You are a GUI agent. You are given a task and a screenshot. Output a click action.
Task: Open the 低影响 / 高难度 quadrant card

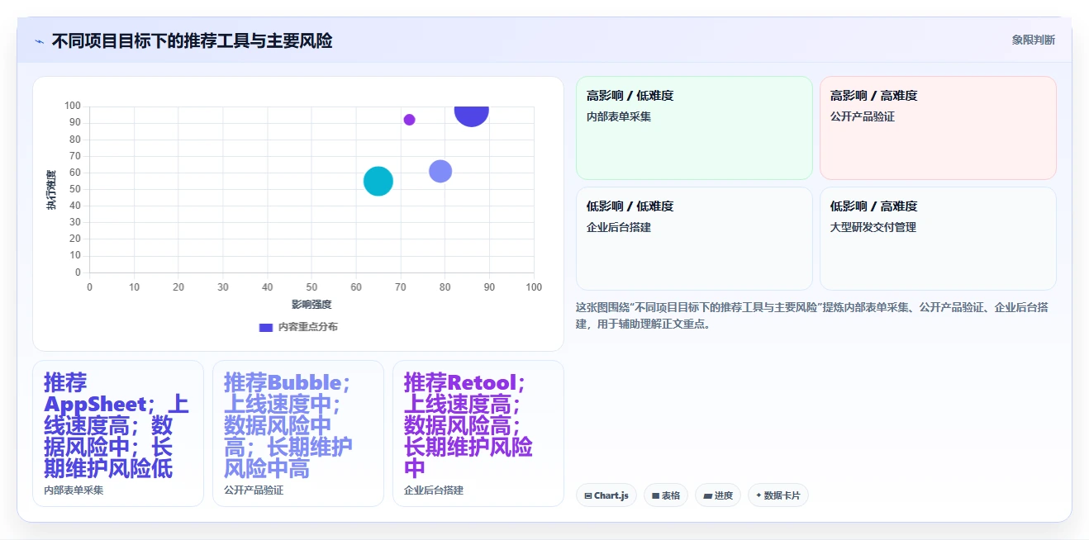click(x=938, y=239)
